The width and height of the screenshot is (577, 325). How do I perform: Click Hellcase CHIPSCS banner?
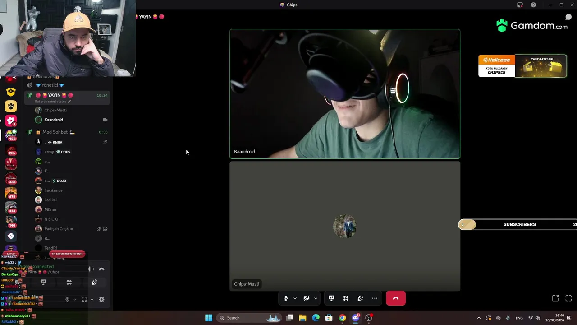(522, 66)
